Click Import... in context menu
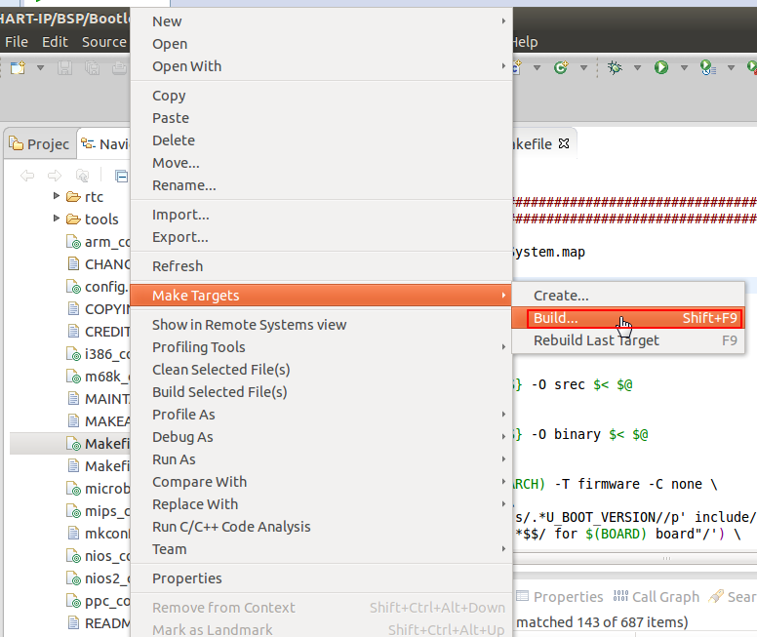The height and width of the screenshot is (637, 757). [322, 215]
